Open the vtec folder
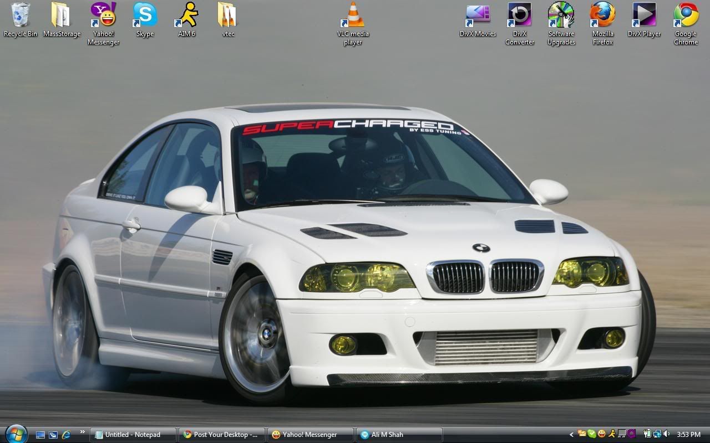The image size is (710, 443). click(228, 20)
